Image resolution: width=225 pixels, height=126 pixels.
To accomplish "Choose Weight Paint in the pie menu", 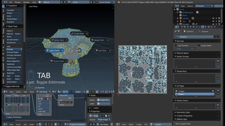I will tap(99, 40).
